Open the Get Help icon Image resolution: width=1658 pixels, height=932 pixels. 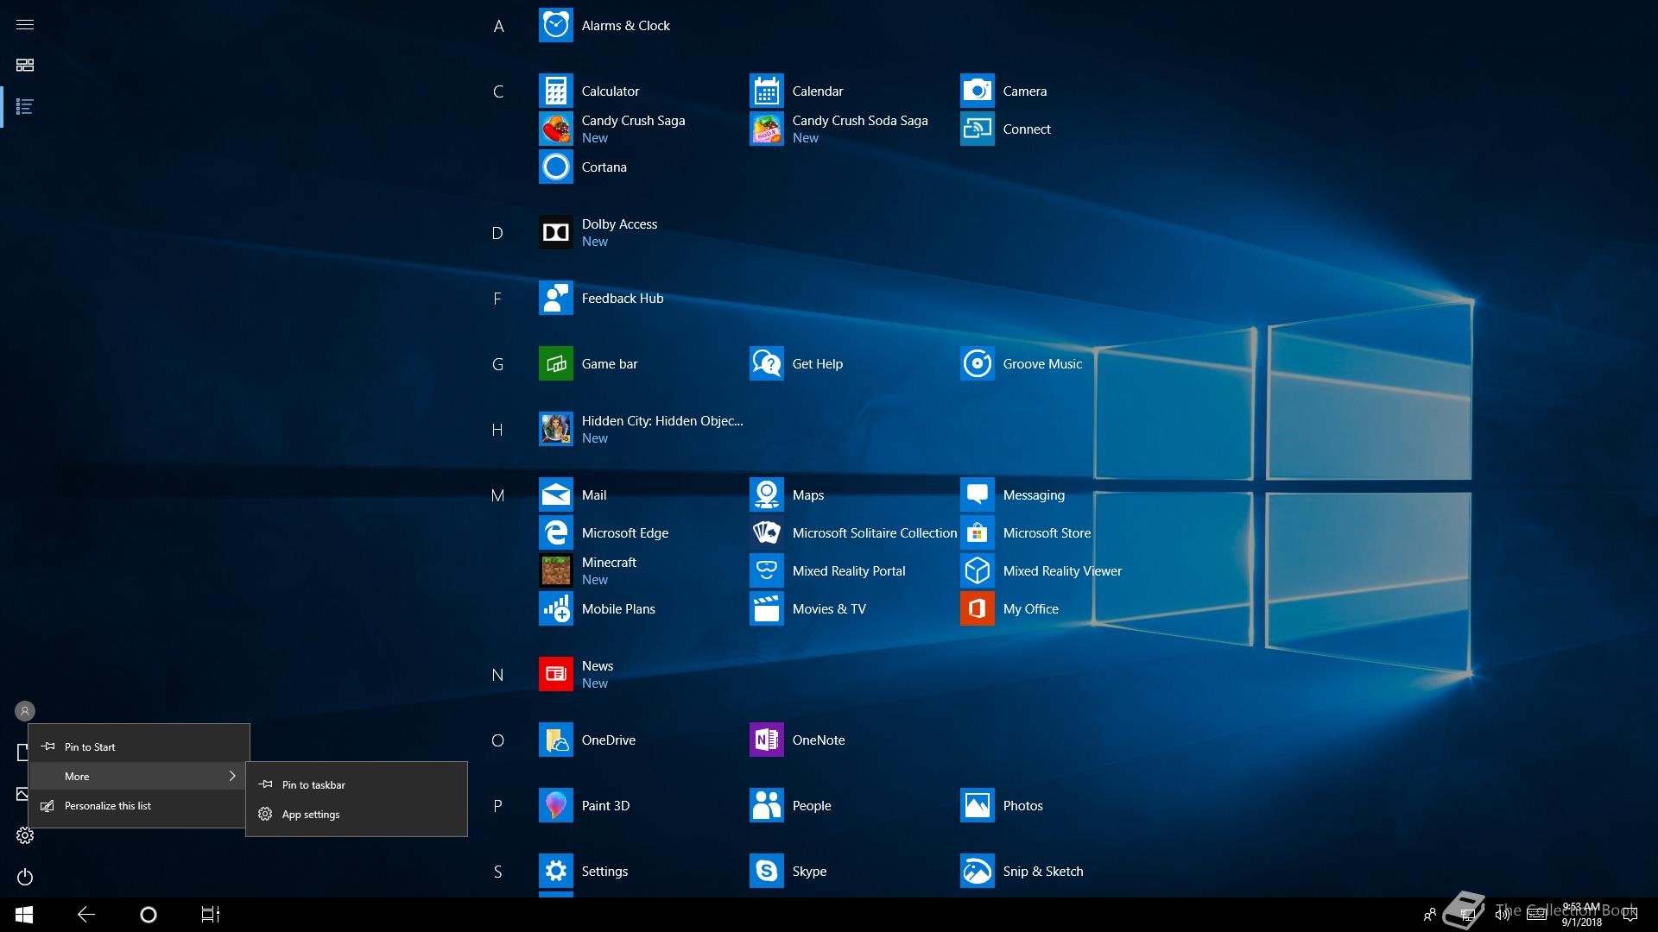tap(766, 364)
